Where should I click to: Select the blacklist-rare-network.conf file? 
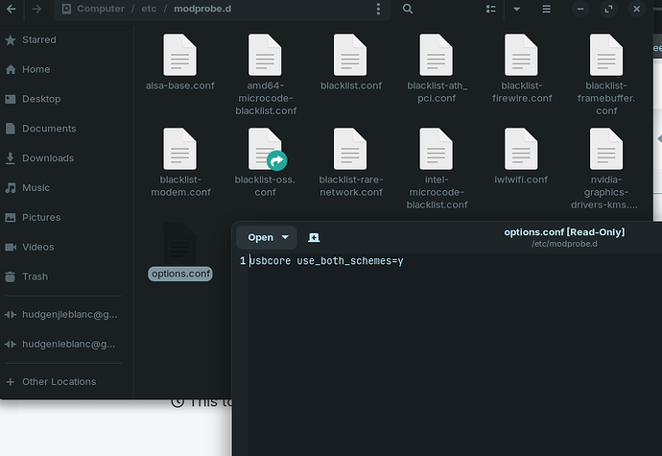(350, 162)
